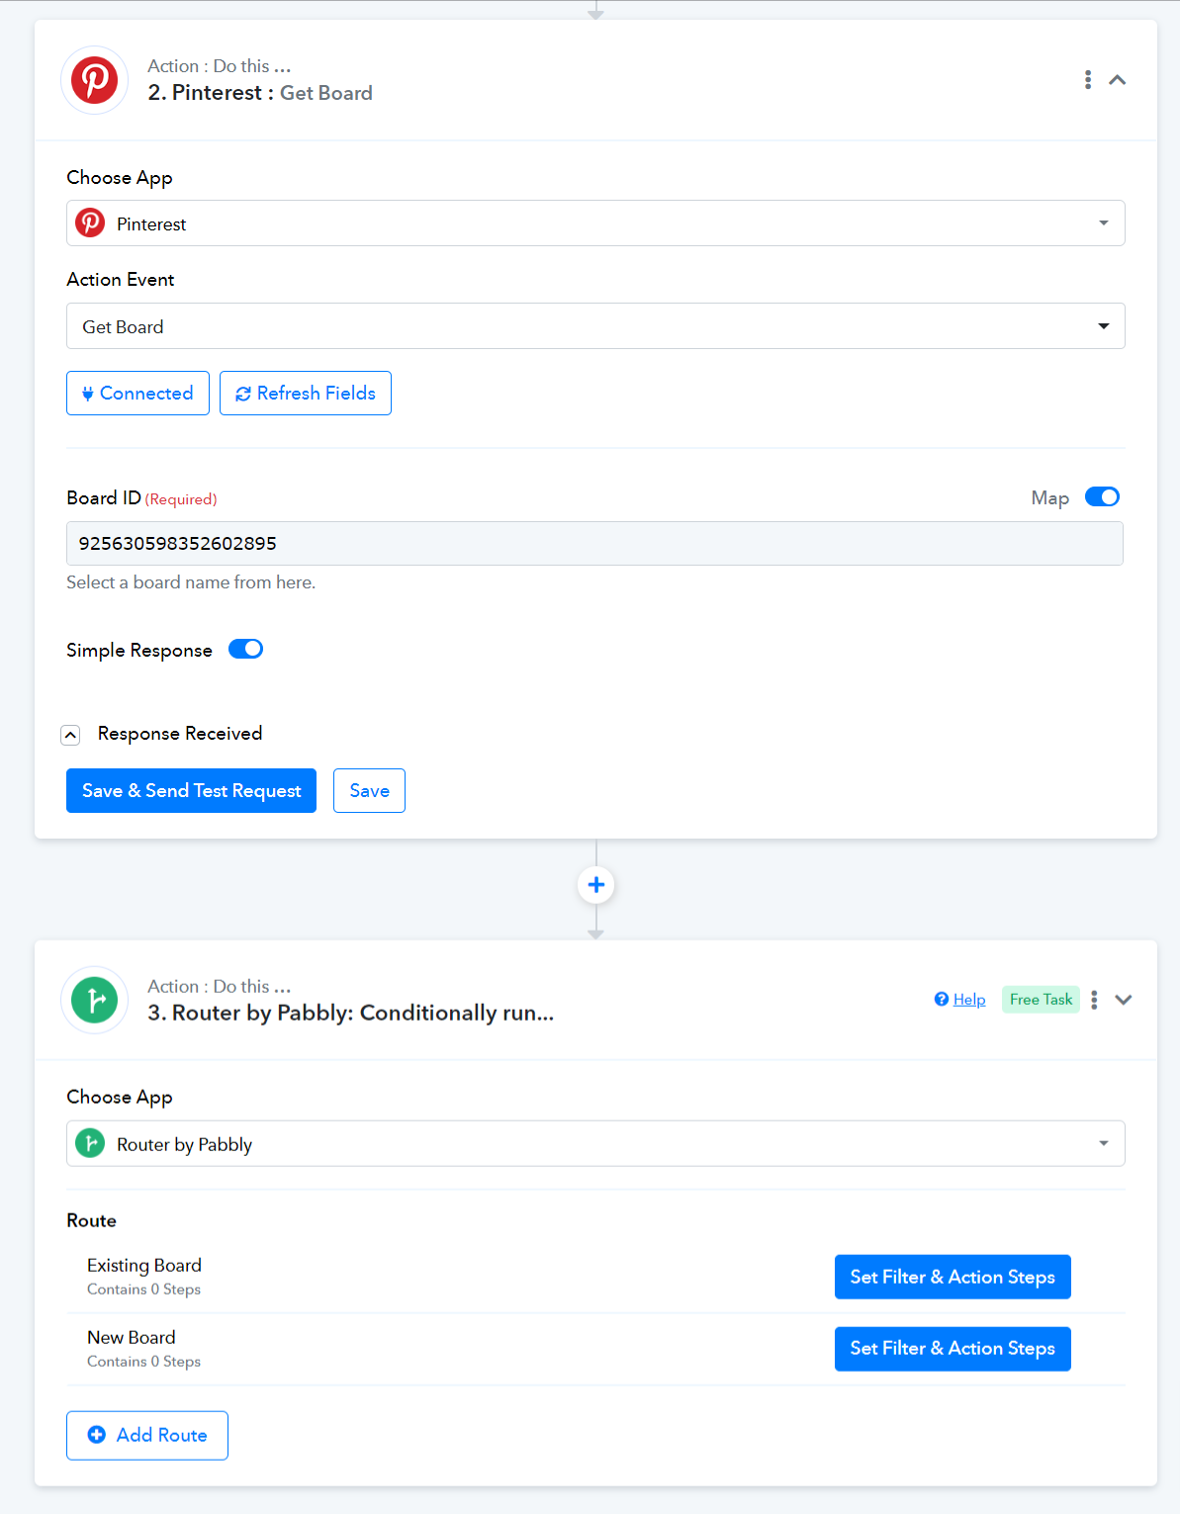Select the New Board route name
The width and height of the screenshot is (1180, 1514).
click(132, 1338)
